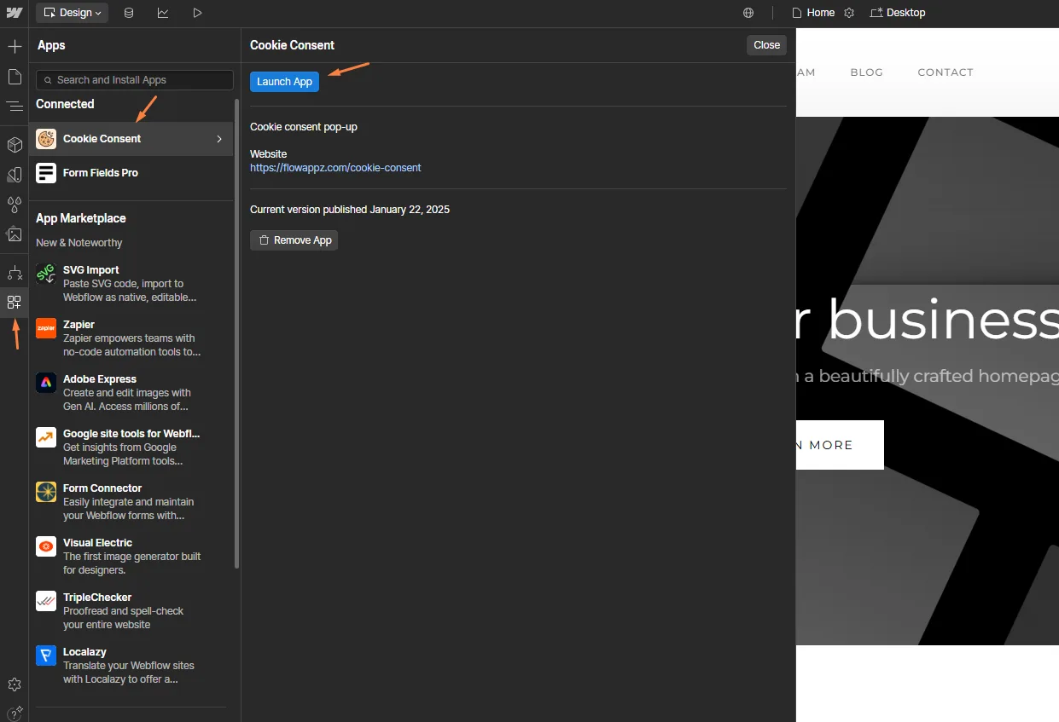Image resolution: width=1059 pixels, height=722 pixels.
Task: Open the Zapier marketplace app
Action: click(x=131, y=338)
